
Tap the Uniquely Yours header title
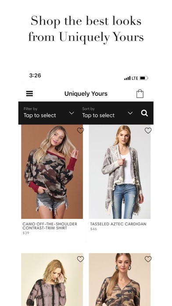click(86, 94)
